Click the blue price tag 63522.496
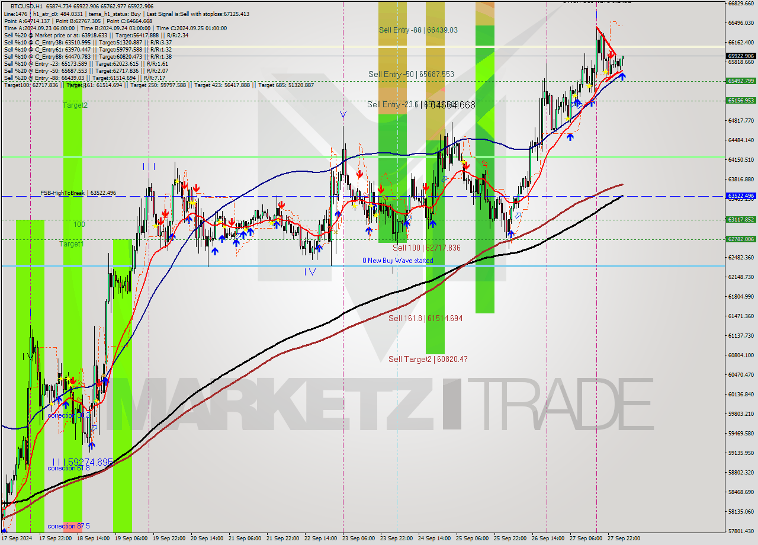The height and width of the screenshot is (545, 758). (740, 195)
